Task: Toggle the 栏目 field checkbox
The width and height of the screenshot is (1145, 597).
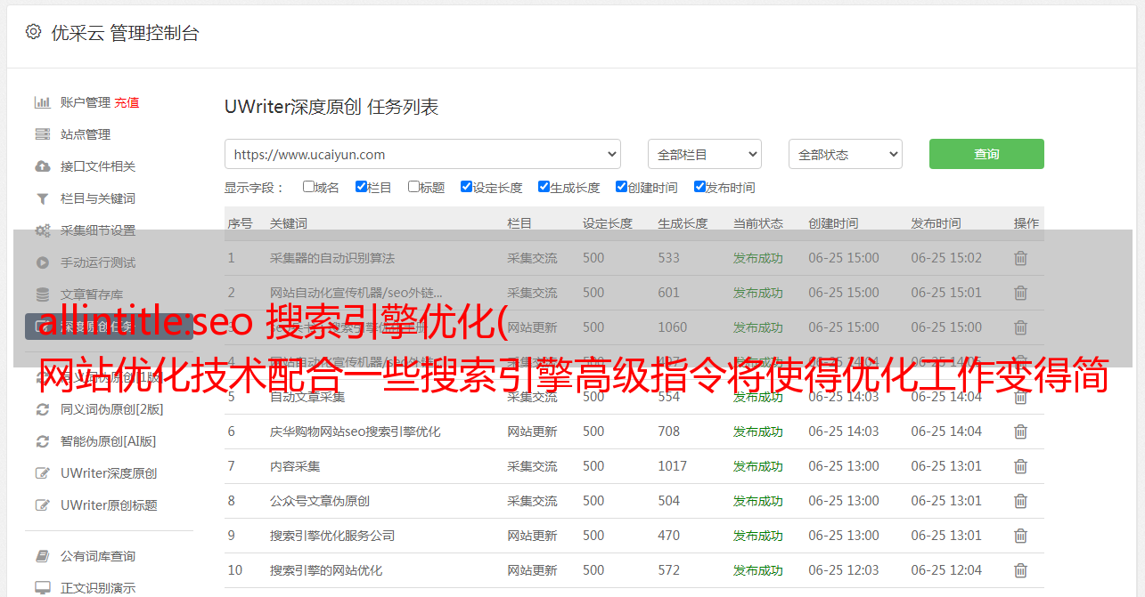Action: click(361, 187)
